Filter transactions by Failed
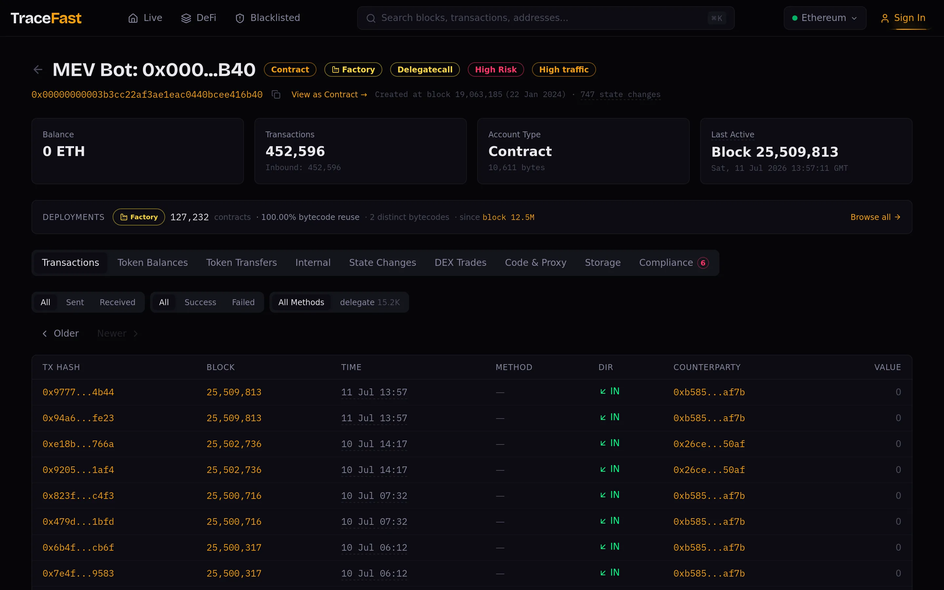944x590 pixels. coord(243,303)
